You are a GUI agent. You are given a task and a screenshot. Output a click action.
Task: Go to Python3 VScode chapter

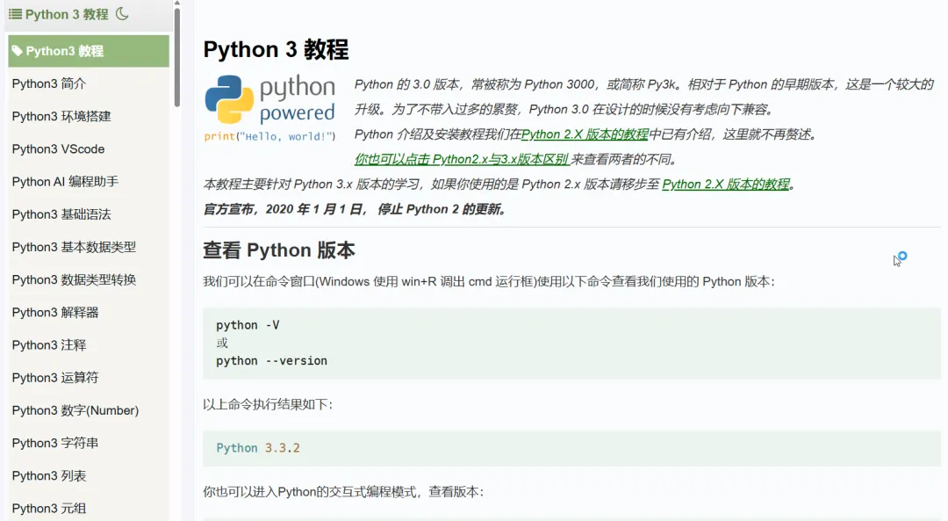tap(58, 149)
